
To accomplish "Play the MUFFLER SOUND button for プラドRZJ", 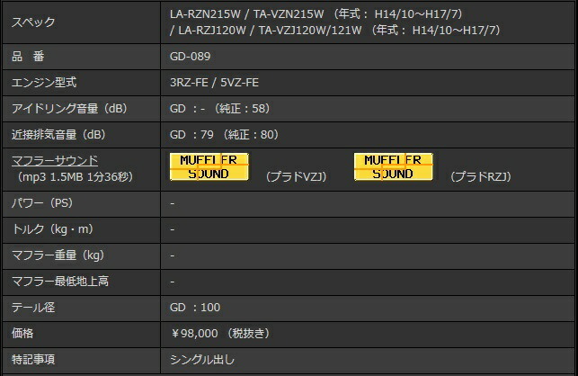I will [394, 166].
